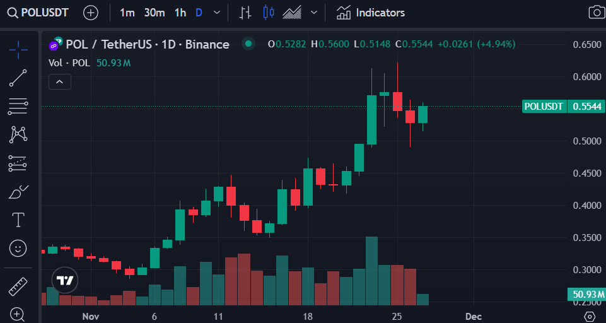The image size is (606, 323).
Task: Click the POL coin logo icon
Action: point(55,44)
